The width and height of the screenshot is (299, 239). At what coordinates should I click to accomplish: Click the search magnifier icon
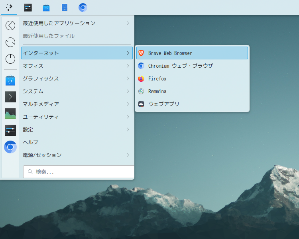(x=30, y=172)
